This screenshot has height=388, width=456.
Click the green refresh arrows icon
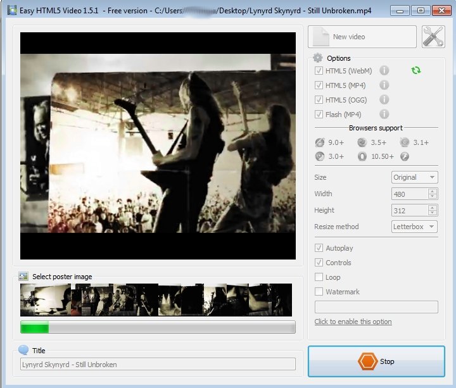(x=416, y=70)
